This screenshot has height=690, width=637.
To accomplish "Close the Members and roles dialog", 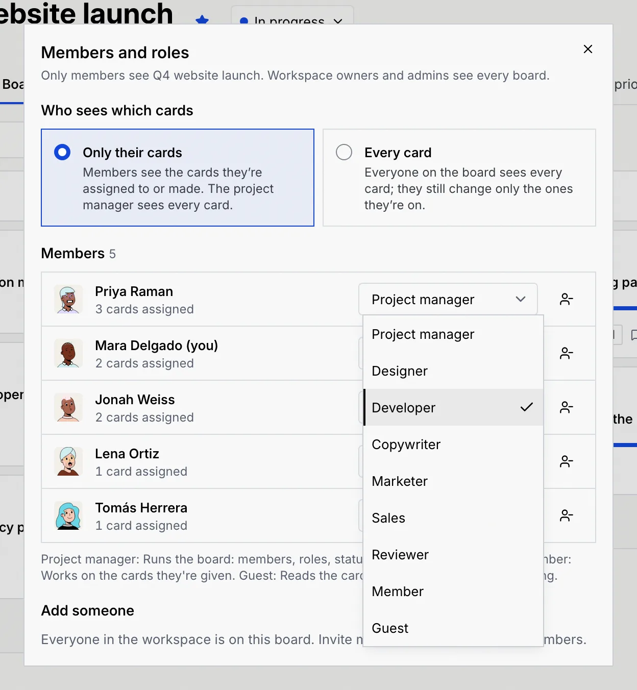I will [588, 49].
